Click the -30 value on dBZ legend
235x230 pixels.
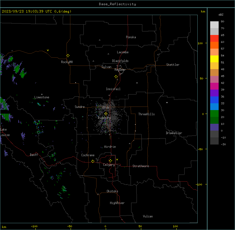(x=223, y=144)
